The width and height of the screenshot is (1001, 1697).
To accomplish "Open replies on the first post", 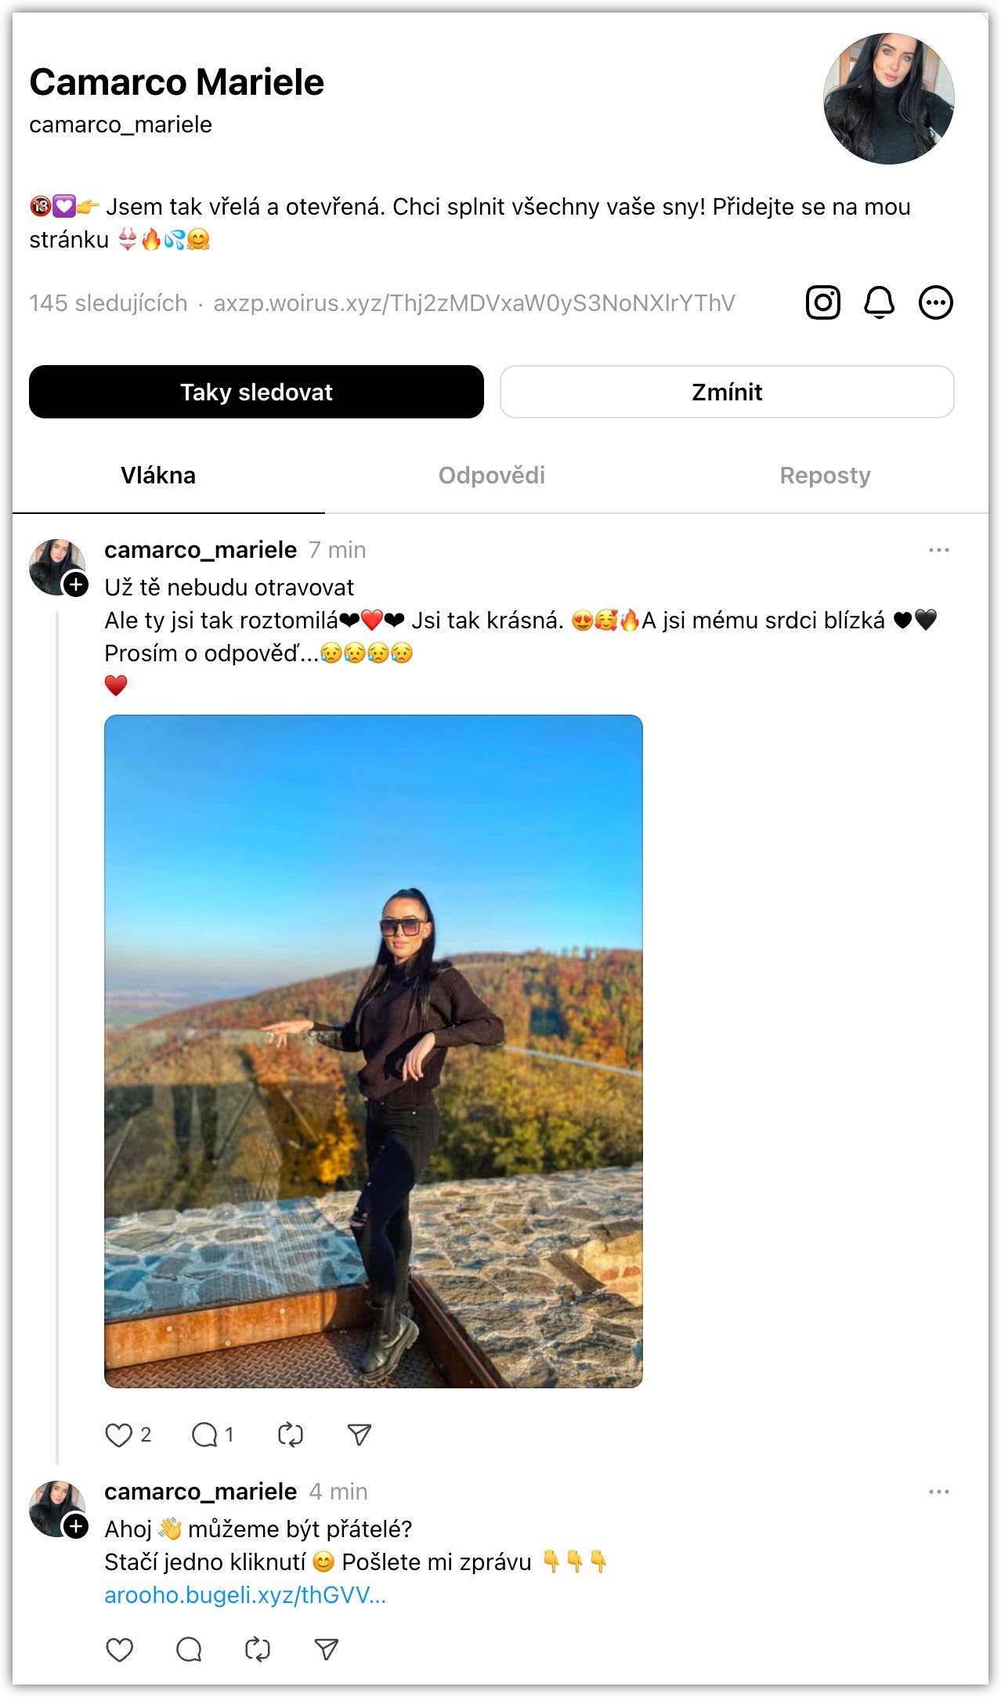I will pyautogui.click(x=204, y=1435).
